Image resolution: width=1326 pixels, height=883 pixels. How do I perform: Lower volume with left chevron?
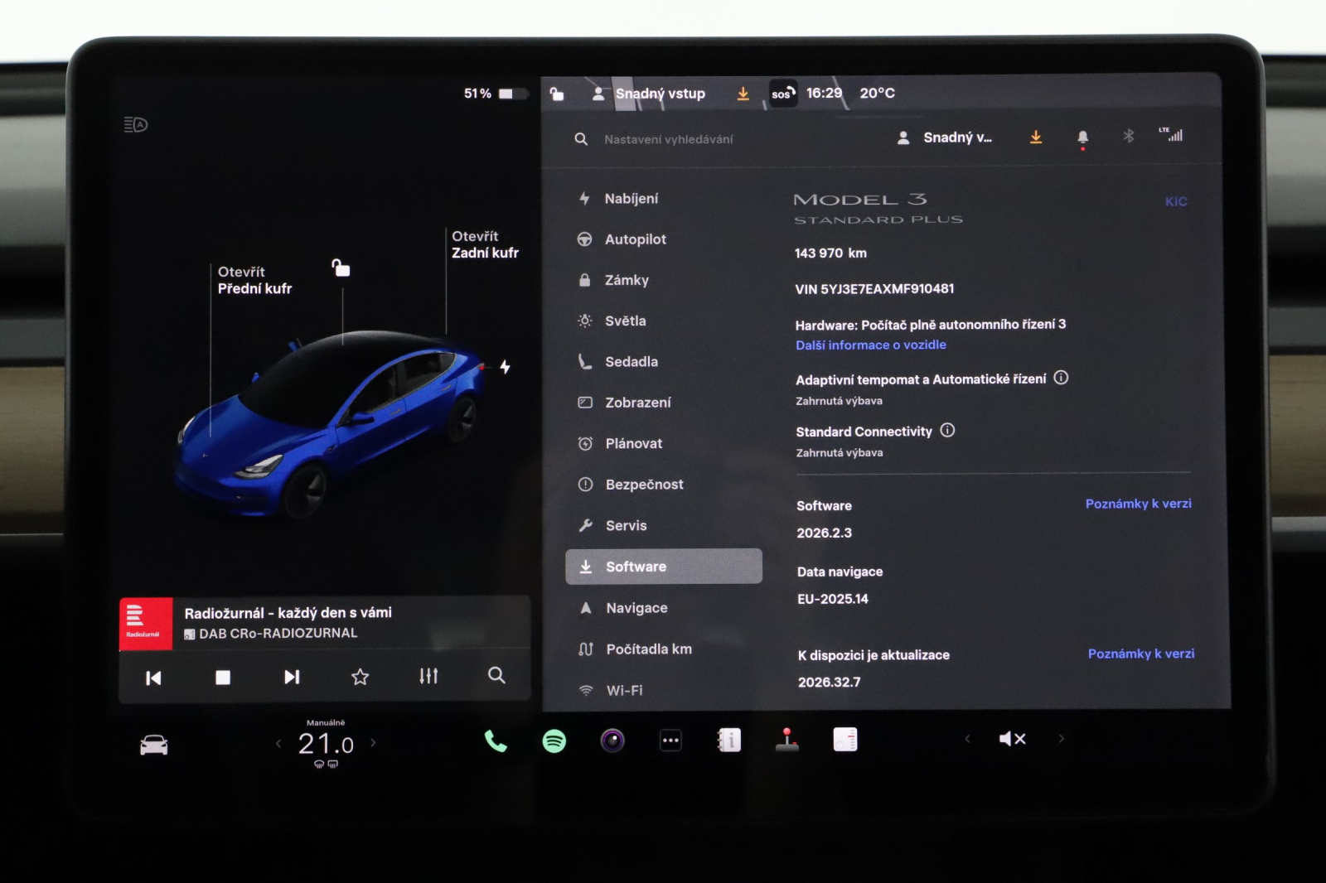pyautogui.click(x=967, y=738)
